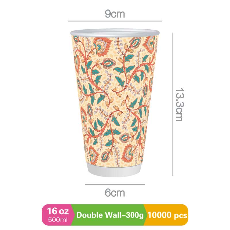Image resolution: width=230 pixels, height=230 pixels.
Task: Click the cup's white base
Action: 114,170
